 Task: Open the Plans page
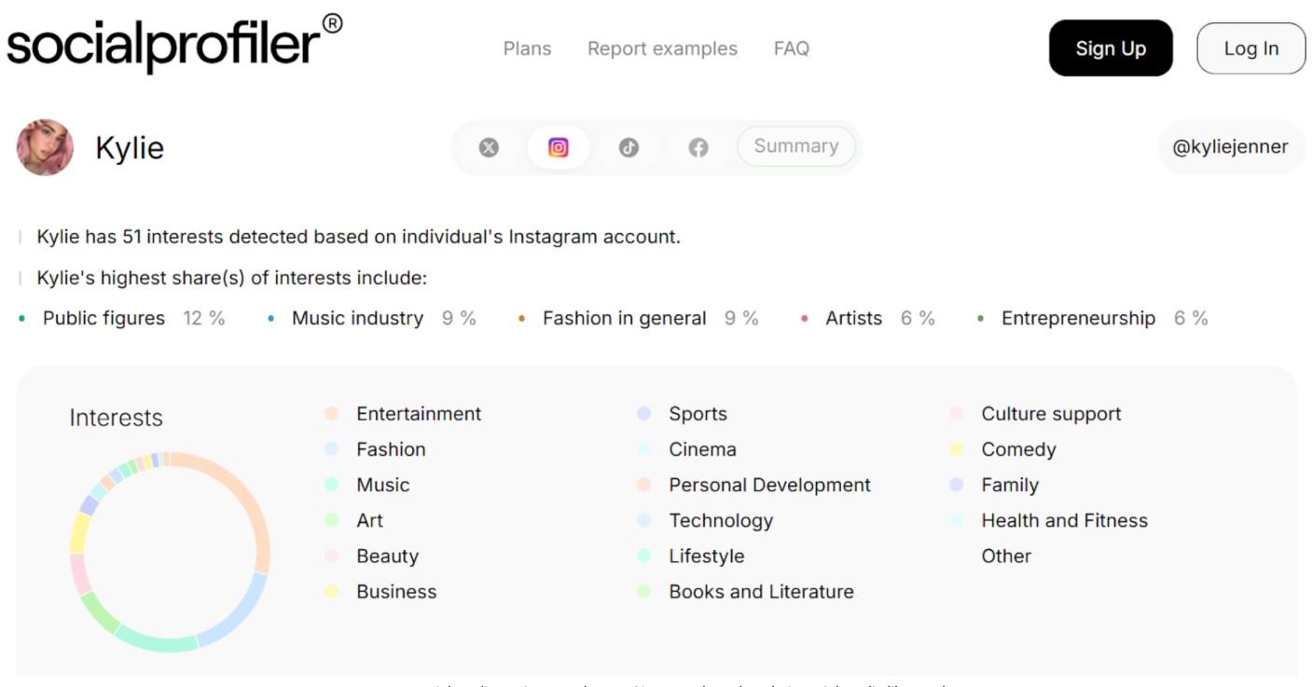[527, 48]
